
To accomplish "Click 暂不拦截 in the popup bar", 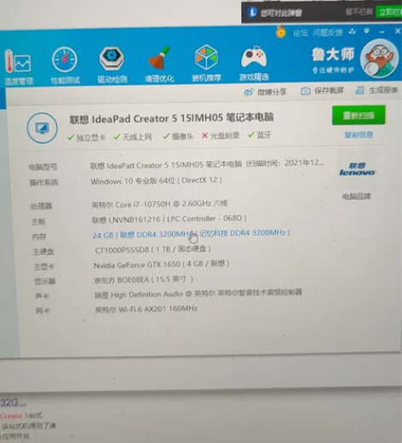I will [359, 12].
